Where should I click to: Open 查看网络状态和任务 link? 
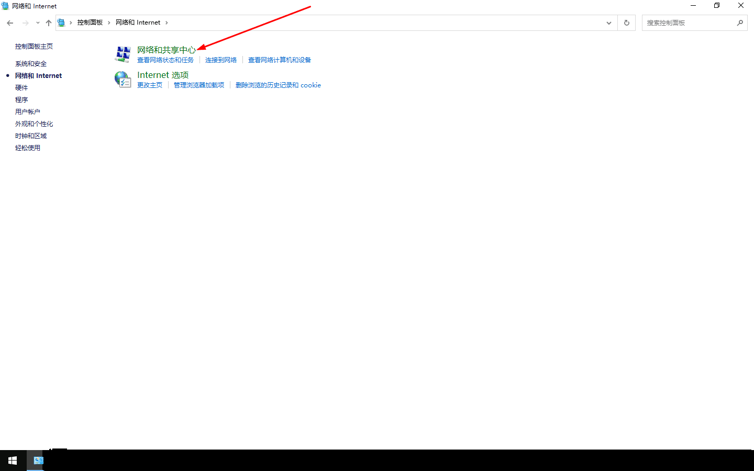tap(165, 60)
